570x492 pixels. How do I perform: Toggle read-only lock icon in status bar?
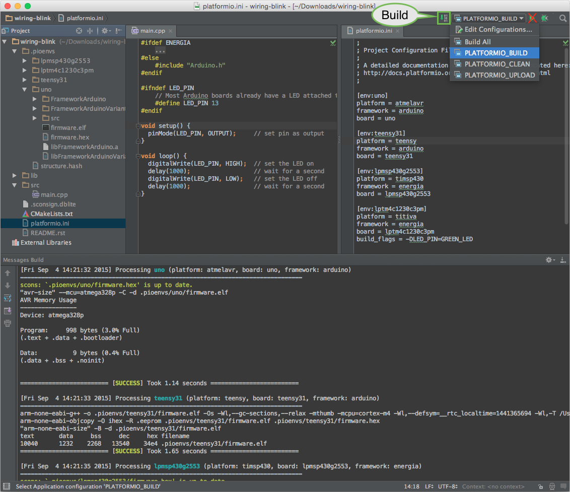click(x=541, y=486)
